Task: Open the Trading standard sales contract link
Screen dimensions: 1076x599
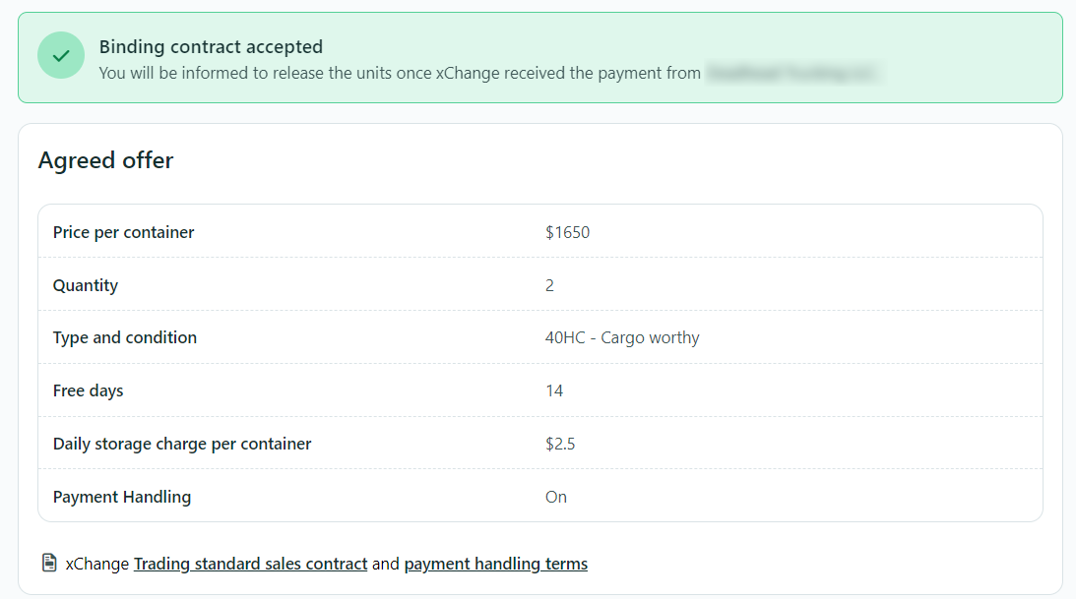Action: pyautogui.click(x=250, y=565)
